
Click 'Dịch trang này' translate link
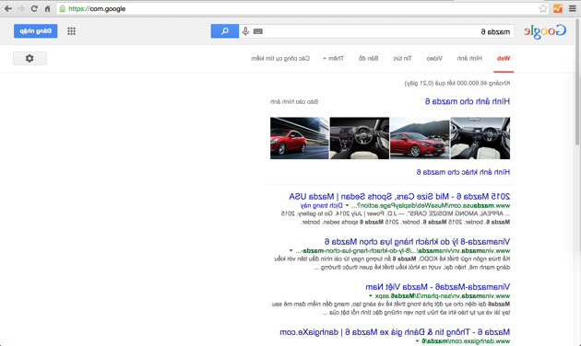tap(321, 205)
